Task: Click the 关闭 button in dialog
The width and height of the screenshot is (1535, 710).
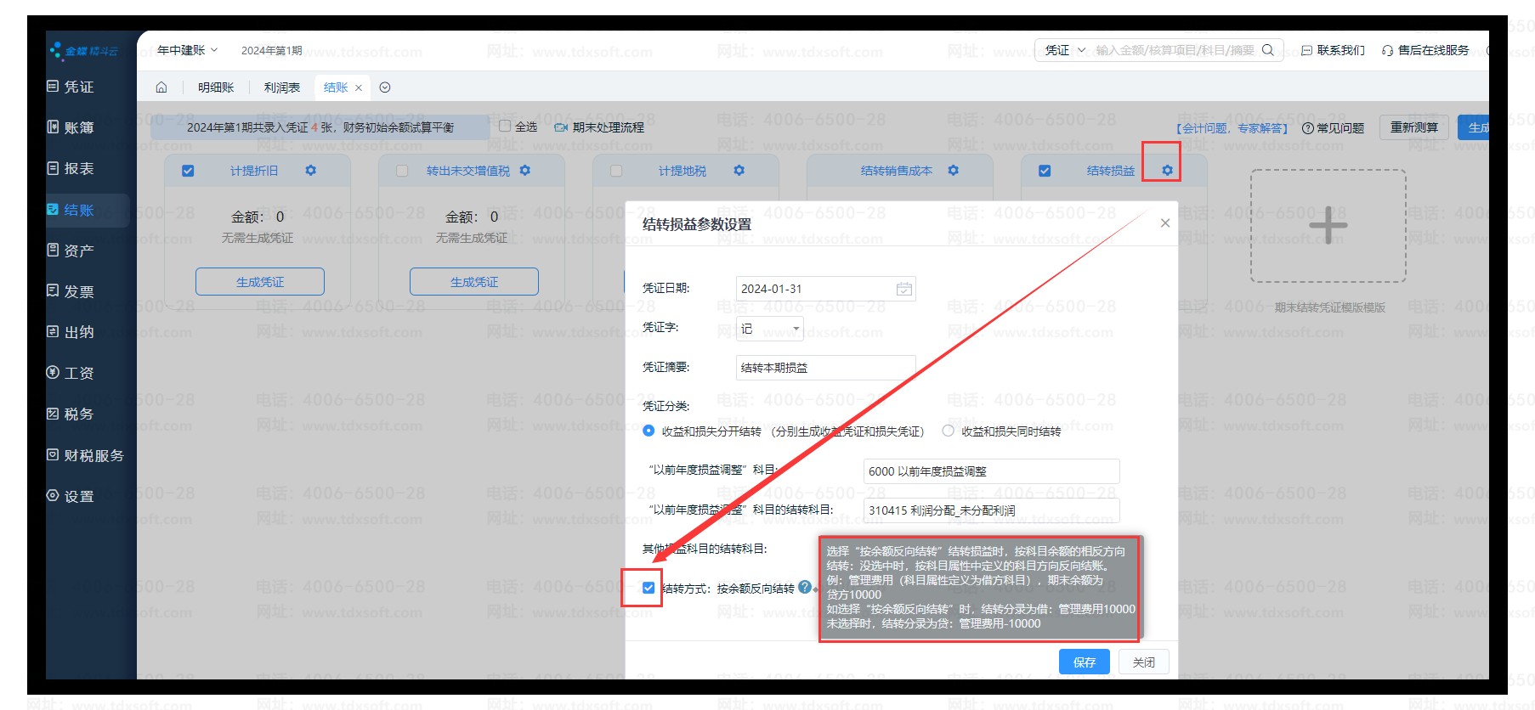Action: (x=1143, y=662)
